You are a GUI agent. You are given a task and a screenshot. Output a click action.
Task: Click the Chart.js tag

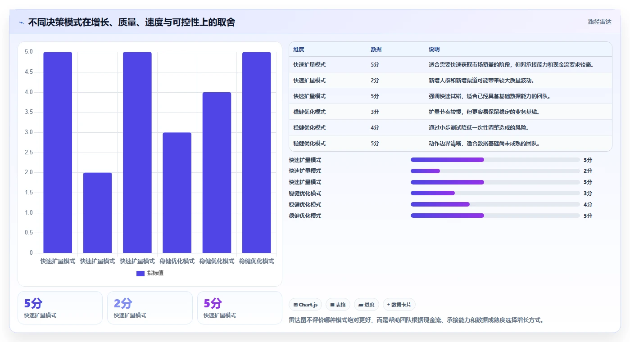[x=306, y=305]
